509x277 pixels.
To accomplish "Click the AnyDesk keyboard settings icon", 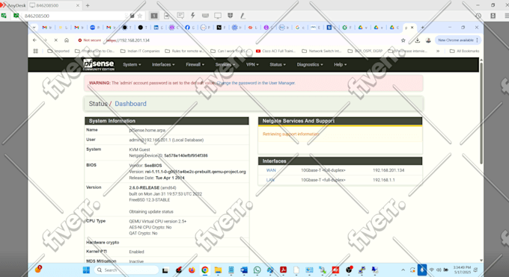I will pyautogui.click(x=205, y=16).
